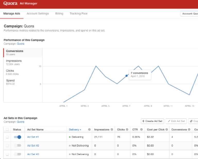Click 0.36% CTR cell
This screenshot has width=198, height=159.
(136, 137)
